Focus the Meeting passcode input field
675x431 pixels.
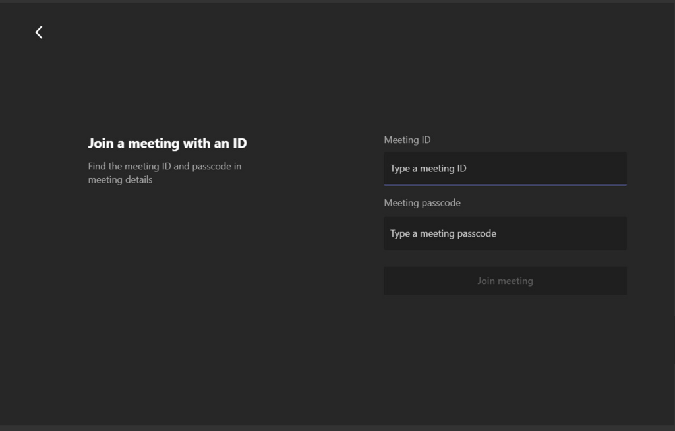pyautogui.click(x=505, y=233)
